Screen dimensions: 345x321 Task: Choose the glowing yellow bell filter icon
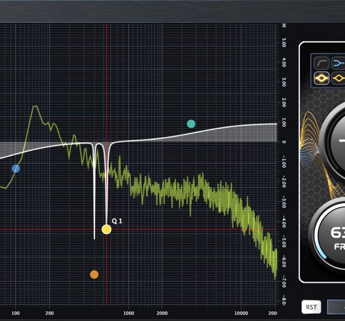point(322,78)
